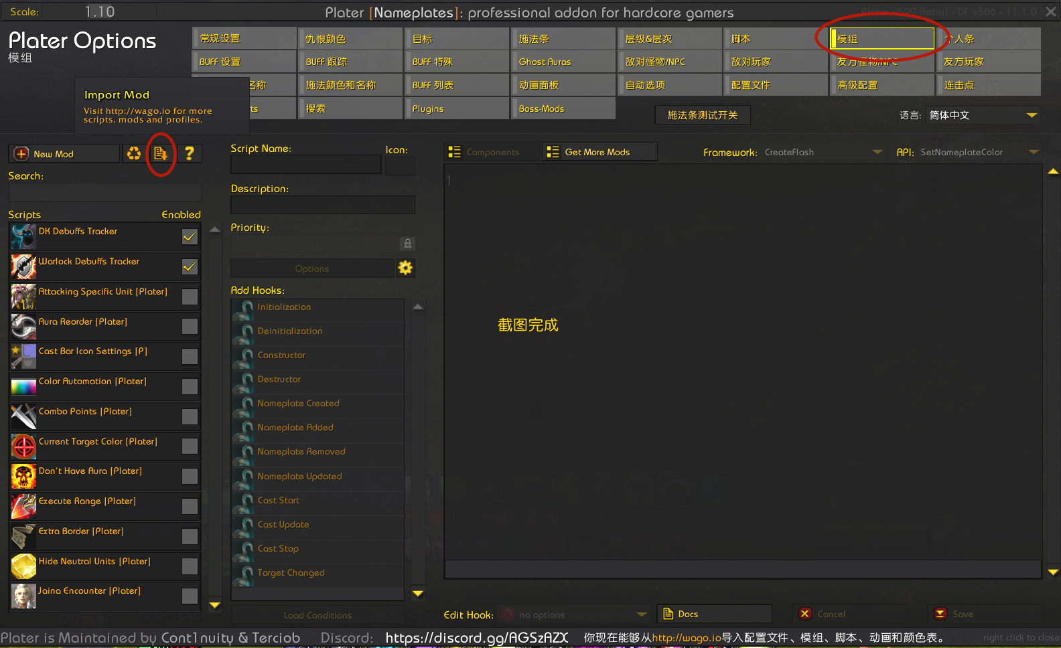Click the Script Name input field
This screenshot has height=648, width=1061.
pyautogui.click(x=305, y=165)
